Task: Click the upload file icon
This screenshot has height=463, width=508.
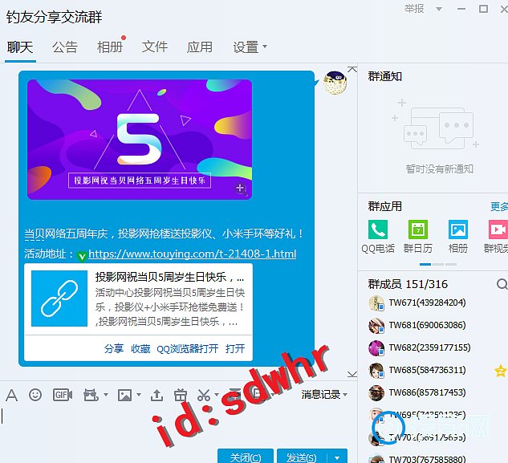Action: (x=156, y=395)
